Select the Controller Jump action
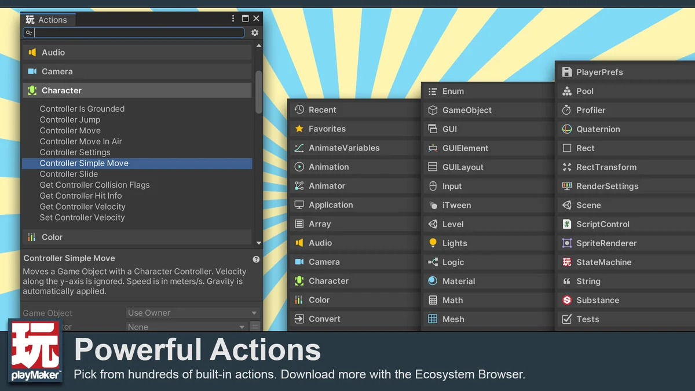This screenshot has width=695, height=391. coord(70,119)
